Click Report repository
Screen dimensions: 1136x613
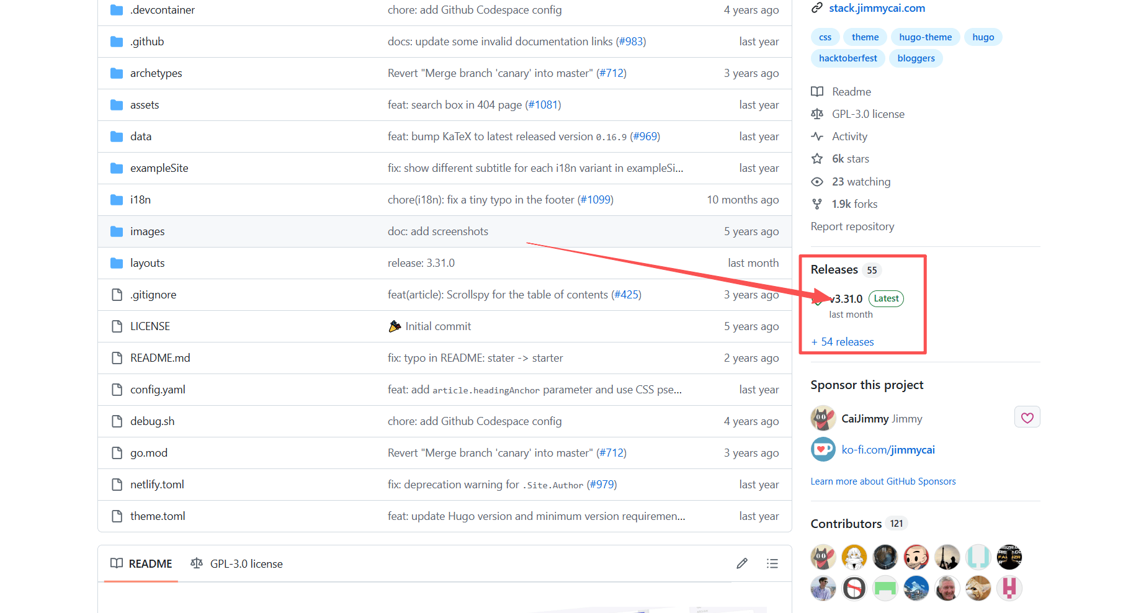click(x=852, y=226)
